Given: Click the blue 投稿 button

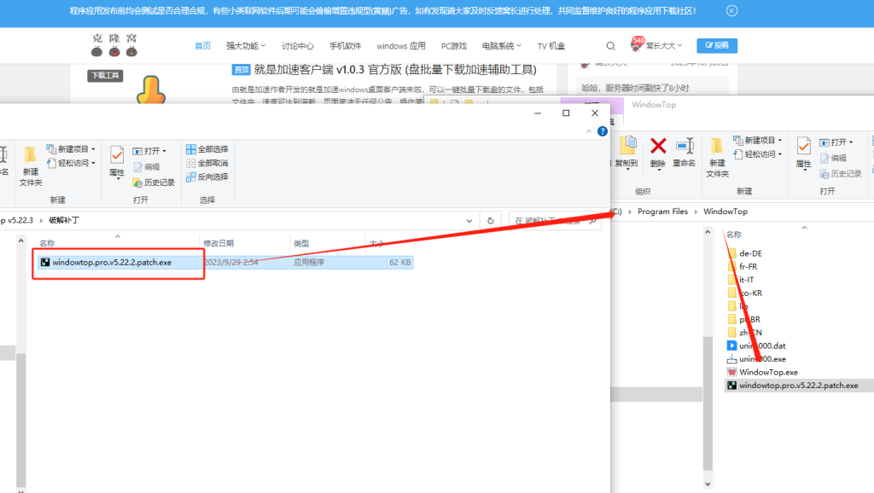Looking at the screenshot, I should [x=717, y=46].
